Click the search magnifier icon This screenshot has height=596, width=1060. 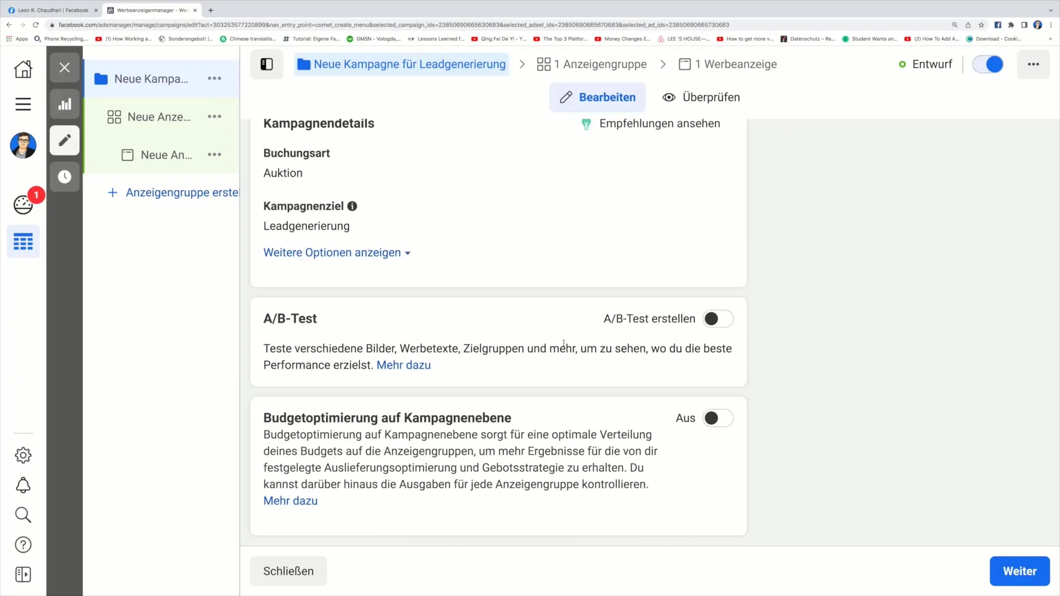(23, 514)
